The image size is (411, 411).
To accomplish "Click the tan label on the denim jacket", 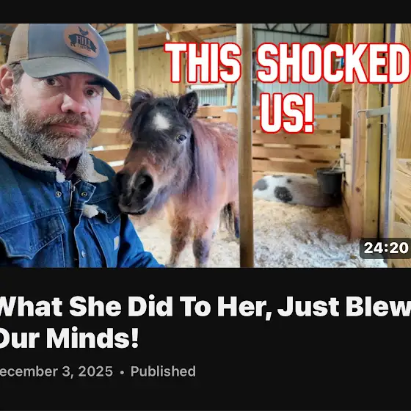I will (x=117, y=242).
